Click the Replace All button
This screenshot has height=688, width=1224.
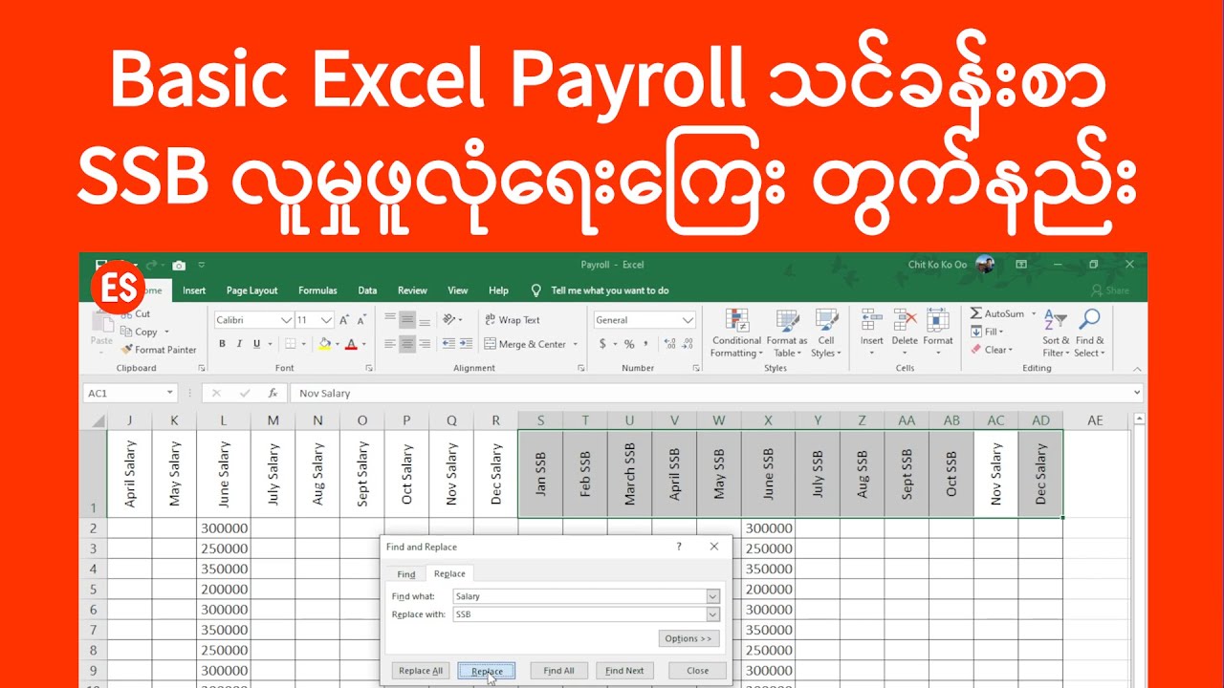pyautogui.click(x=421, y=671)
